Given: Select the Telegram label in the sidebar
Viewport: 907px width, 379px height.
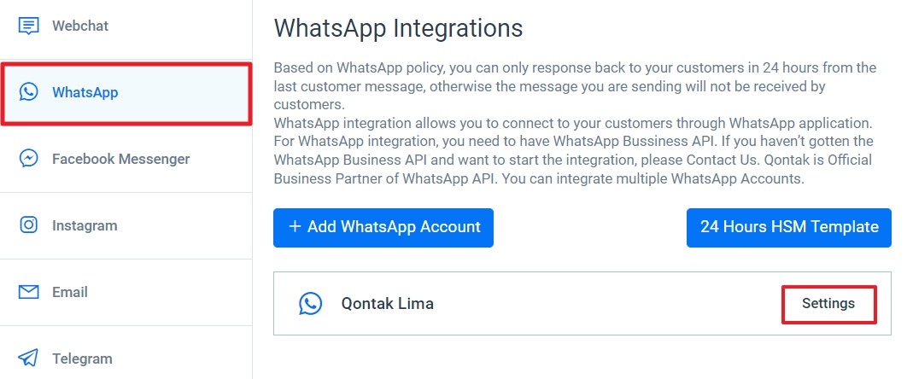Looking at the screenshot, I should tap(82, 359).
